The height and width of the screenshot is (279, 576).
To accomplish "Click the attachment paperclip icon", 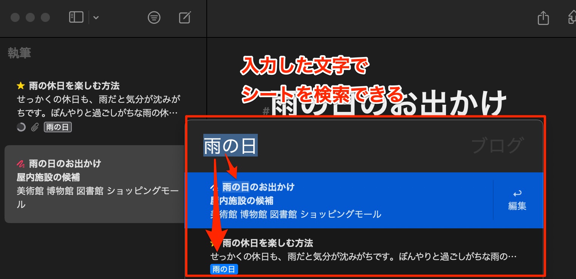I will (x=35, y=127).
